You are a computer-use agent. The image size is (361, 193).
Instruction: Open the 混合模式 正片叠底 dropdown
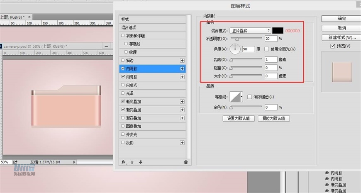250,31
